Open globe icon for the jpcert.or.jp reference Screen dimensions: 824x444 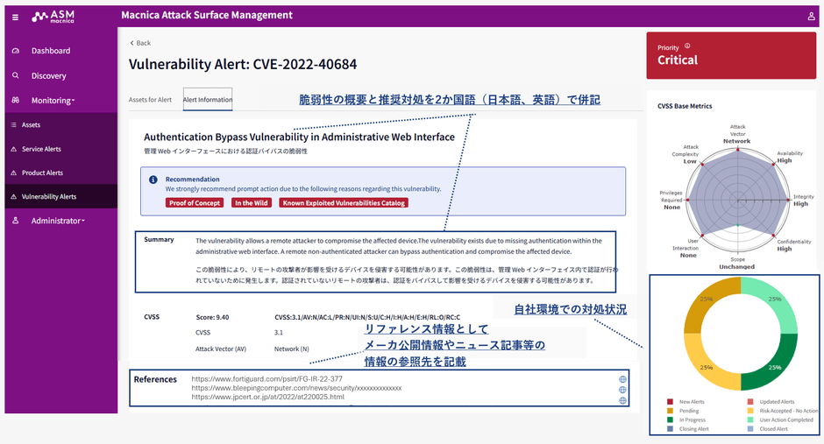[622, 400]
